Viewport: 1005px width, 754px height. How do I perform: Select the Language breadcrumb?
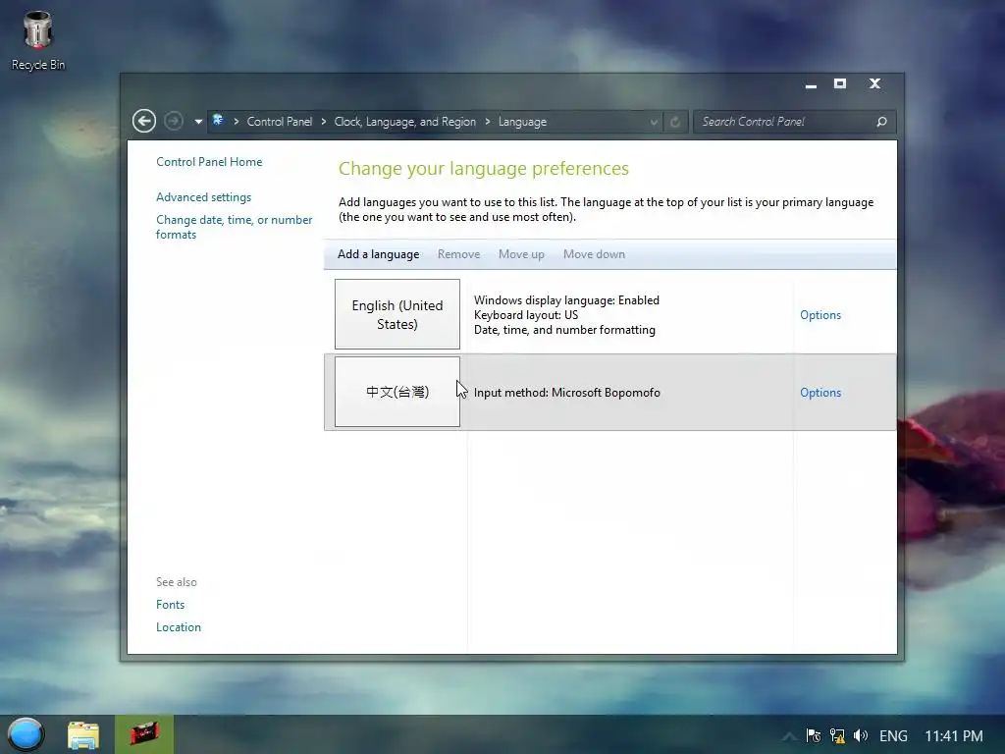pos(522,122)
